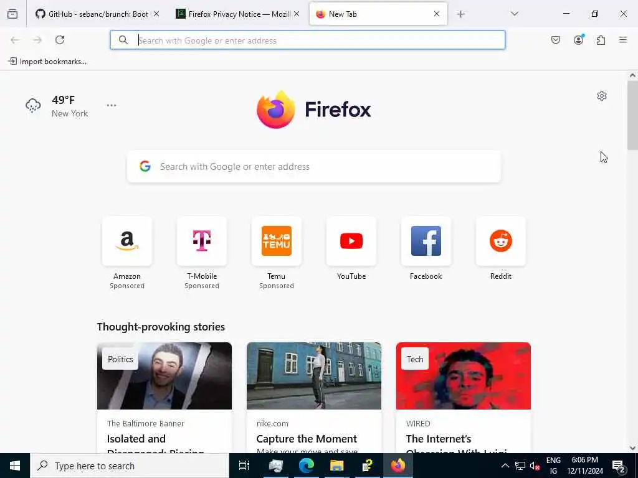Open the Windows Start menu
The image size is (638, 478).
[15, 466]
